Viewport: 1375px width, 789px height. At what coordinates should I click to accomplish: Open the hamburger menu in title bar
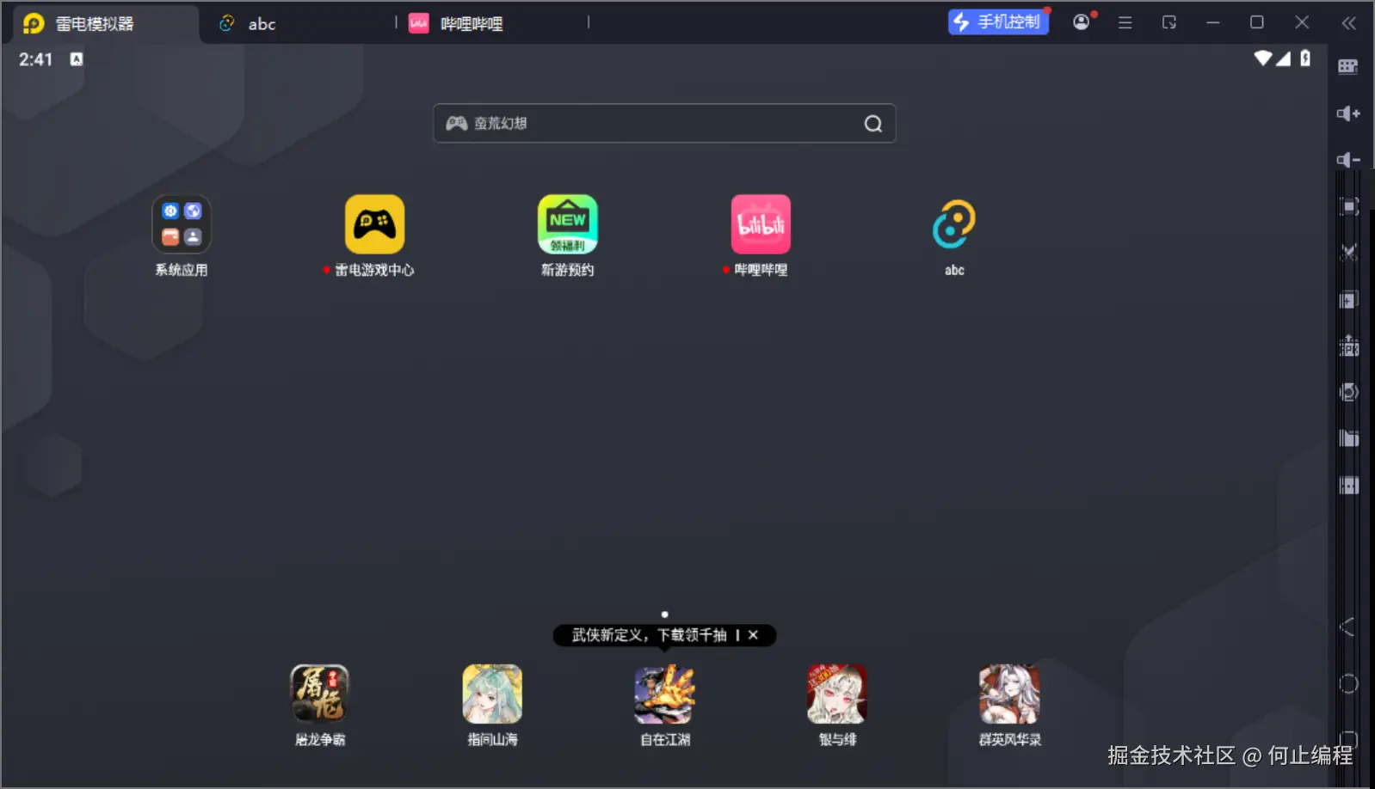(x=1125, y=23)
